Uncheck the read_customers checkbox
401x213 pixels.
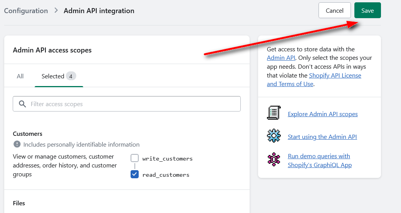(134, 174)
